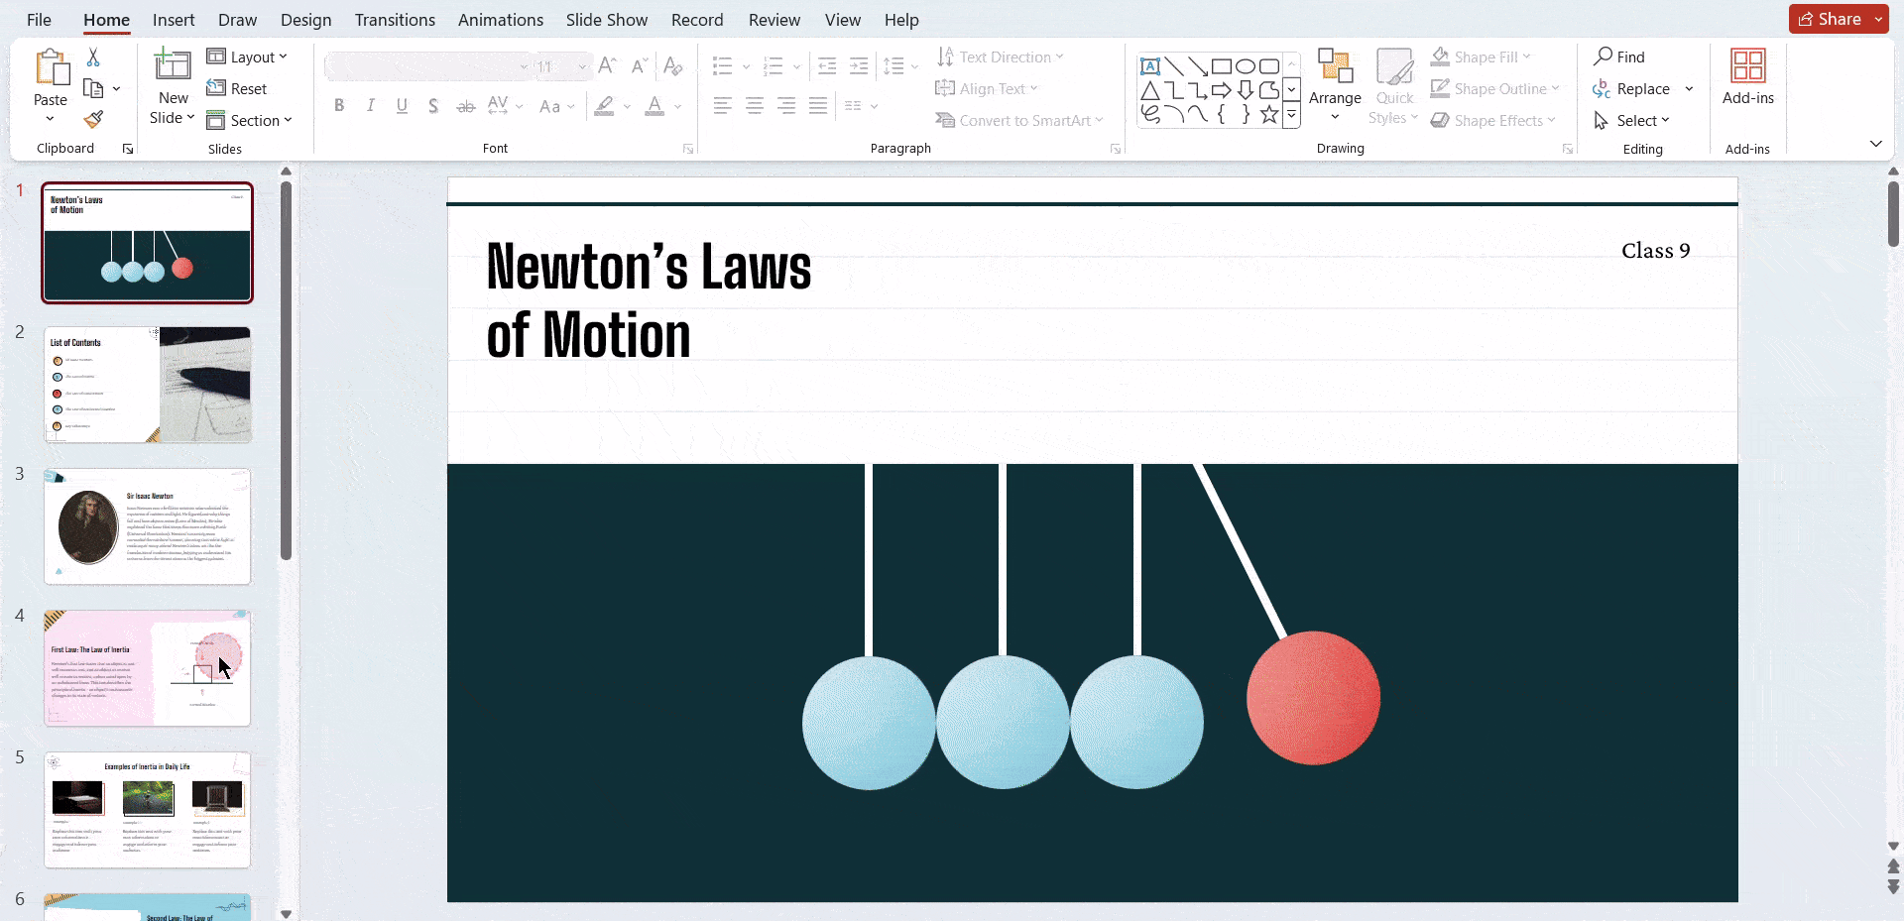Image resolution: width=1904 pixels, height=921 pixels.
Task: Expand shapes gallery More arrow
Action: click(1291, 115)
